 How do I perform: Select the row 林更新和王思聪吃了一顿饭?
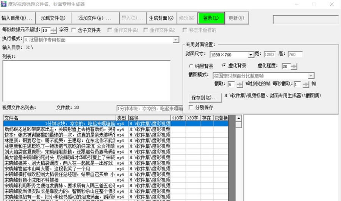tap(116, 146)
